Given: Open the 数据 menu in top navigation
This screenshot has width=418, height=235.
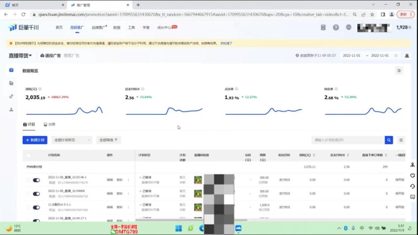Looking at the screenshot, I should (x=117, y=28).
